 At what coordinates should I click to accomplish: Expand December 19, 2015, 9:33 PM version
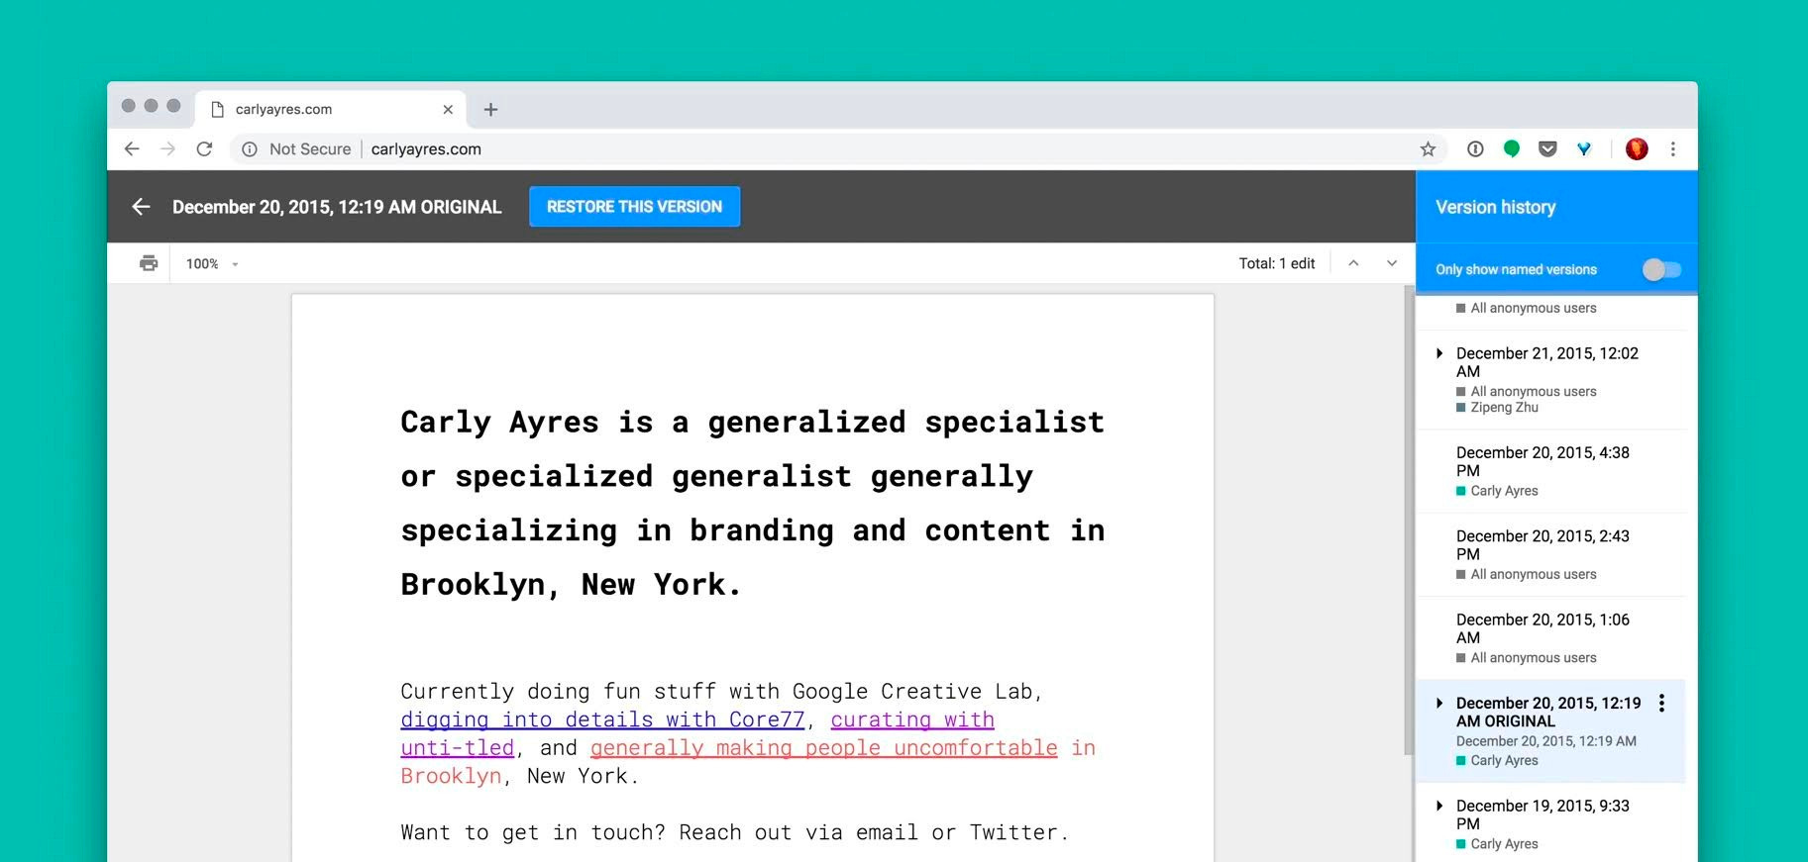coord(1439,806)
